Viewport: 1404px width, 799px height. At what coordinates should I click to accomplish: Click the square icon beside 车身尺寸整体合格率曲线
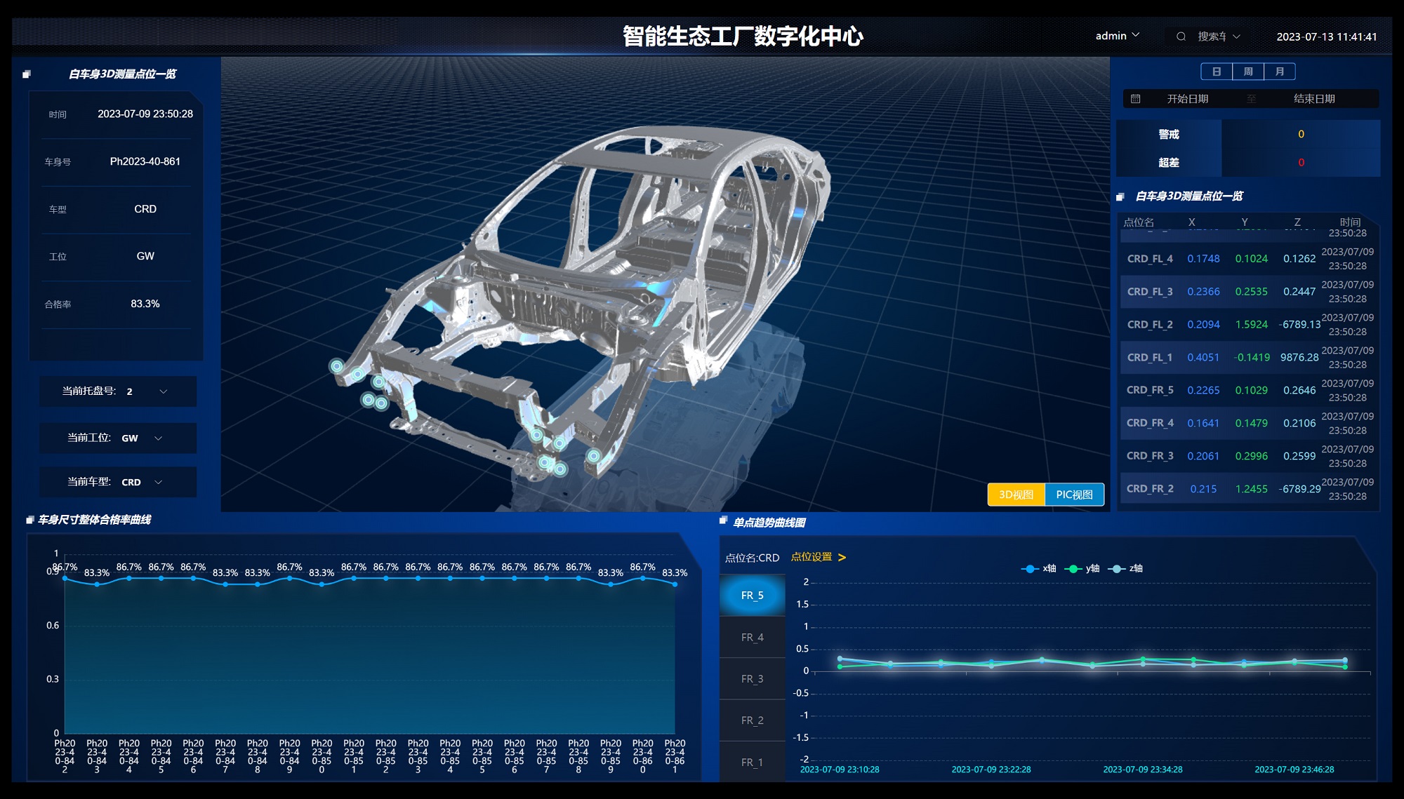tap(29, 520)
